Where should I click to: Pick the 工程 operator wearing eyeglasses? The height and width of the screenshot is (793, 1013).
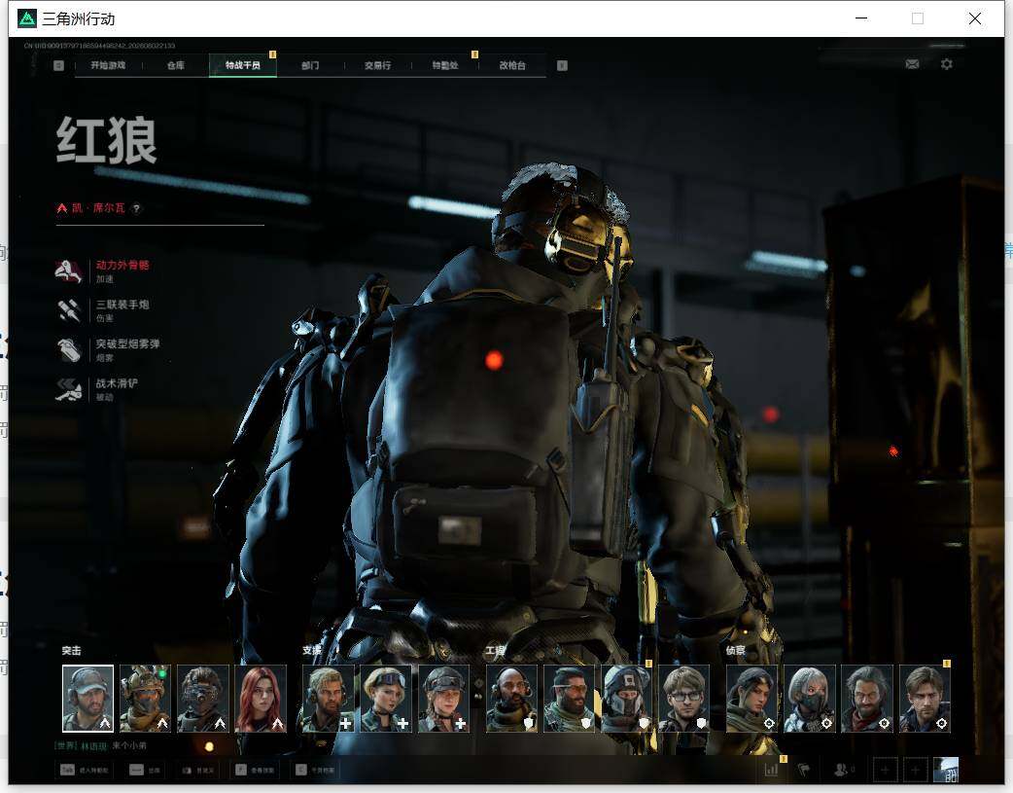(684, 699)
